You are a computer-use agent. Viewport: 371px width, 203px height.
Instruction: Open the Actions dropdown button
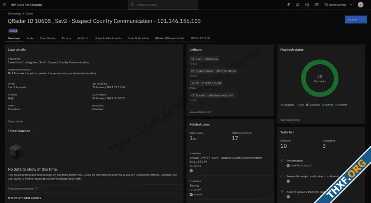pyautogui.click(x=356, y=19)
